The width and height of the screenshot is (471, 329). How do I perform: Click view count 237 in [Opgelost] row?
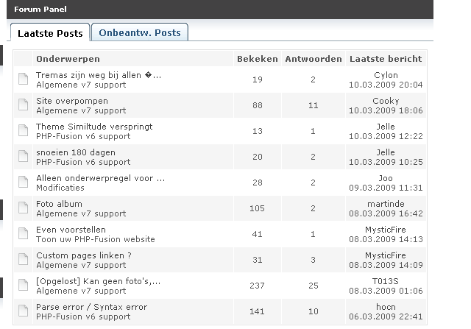click(x=257, y=286)
